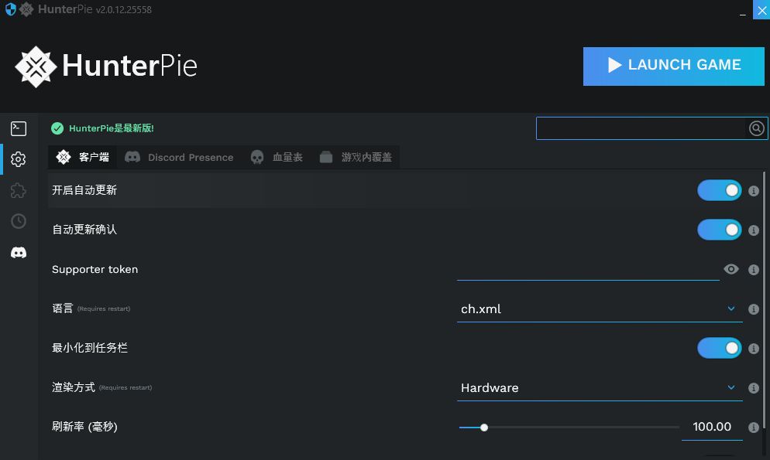
Task: Select the settings gear in the sidebar
Action: 19,159
